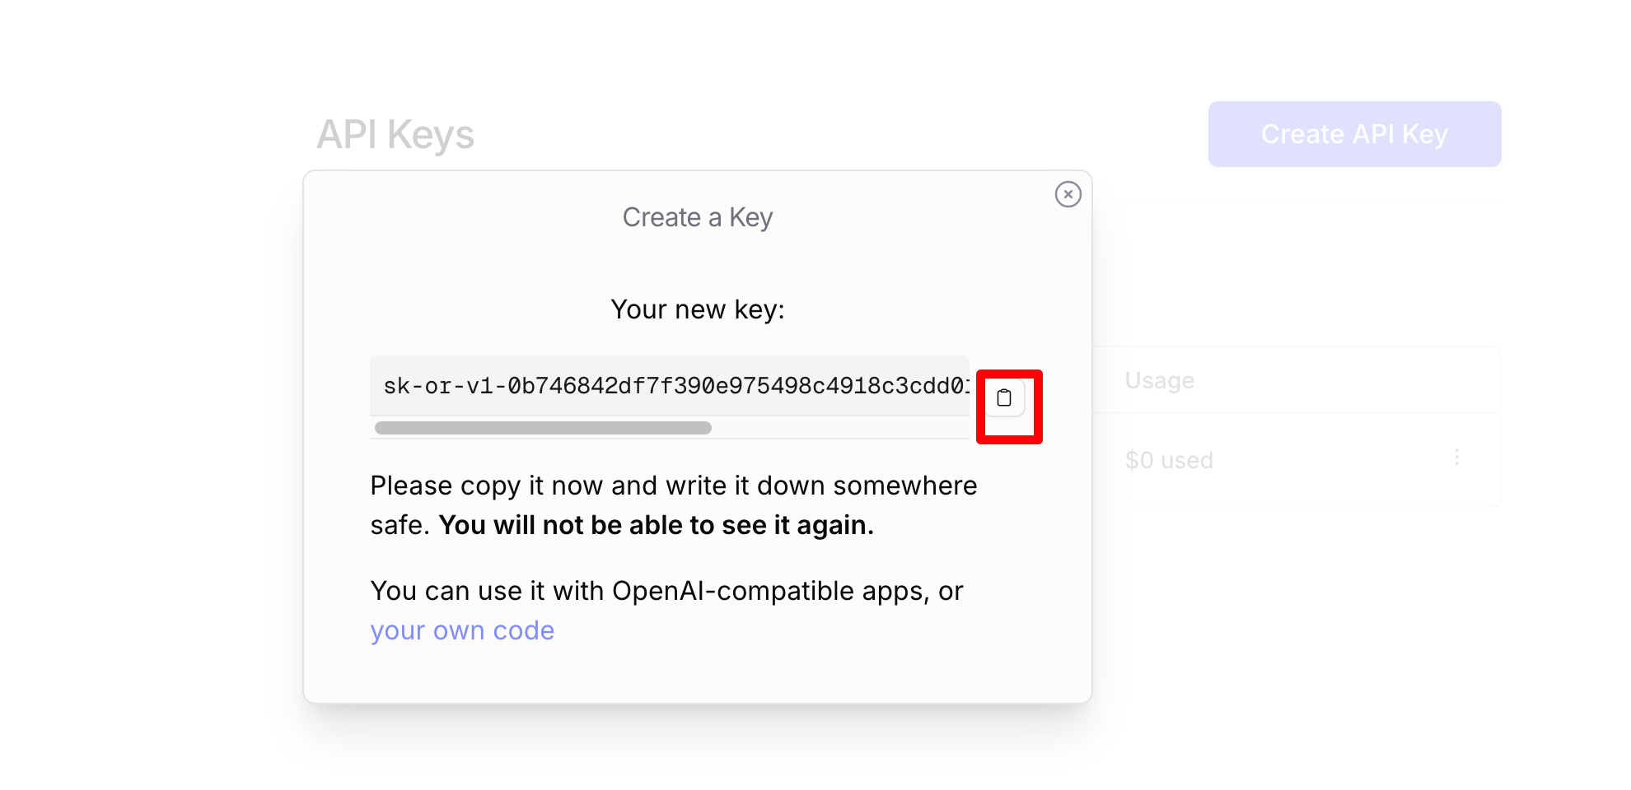Click the "sk-or-v1" prefix of the key
This screenshot has height=790, width=1631.
437,386
